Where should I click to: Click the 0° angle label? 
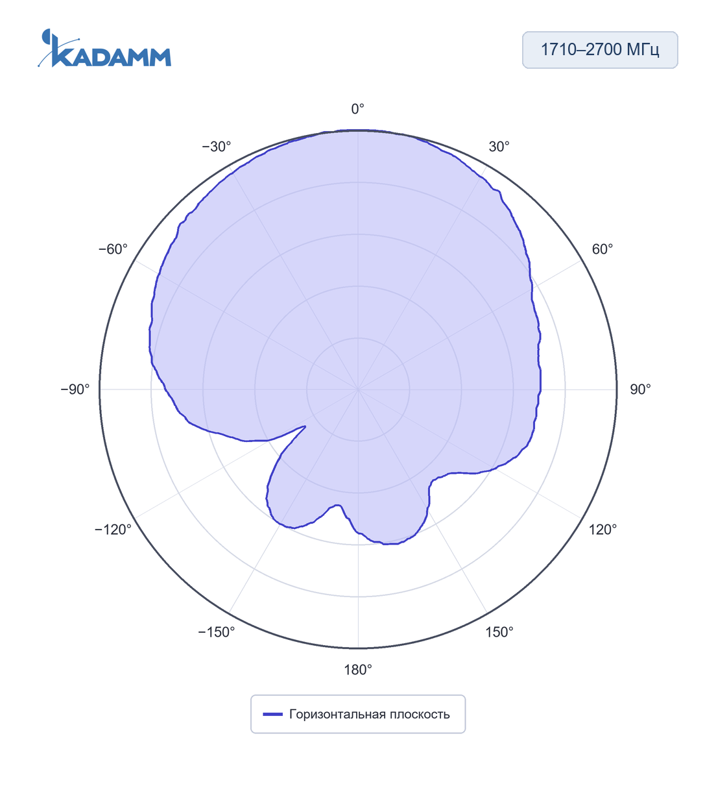coord(358,109)
